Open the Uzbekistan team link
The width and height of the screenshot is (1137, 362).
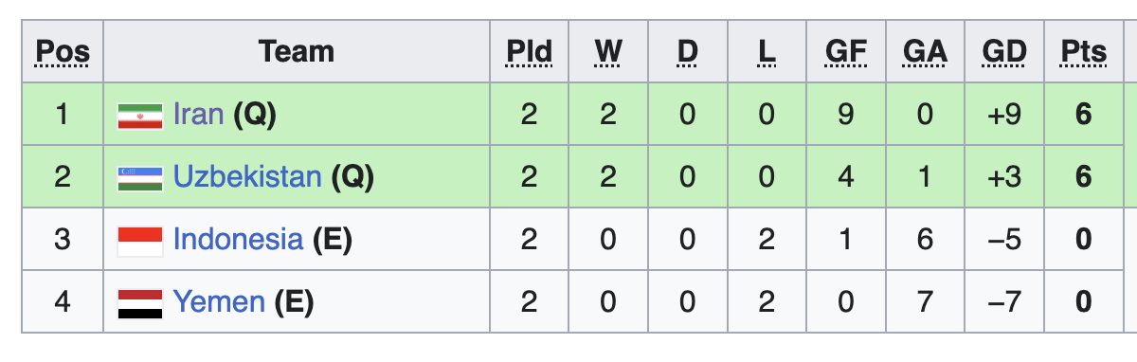pyautogui.click(x=247, y=177)
